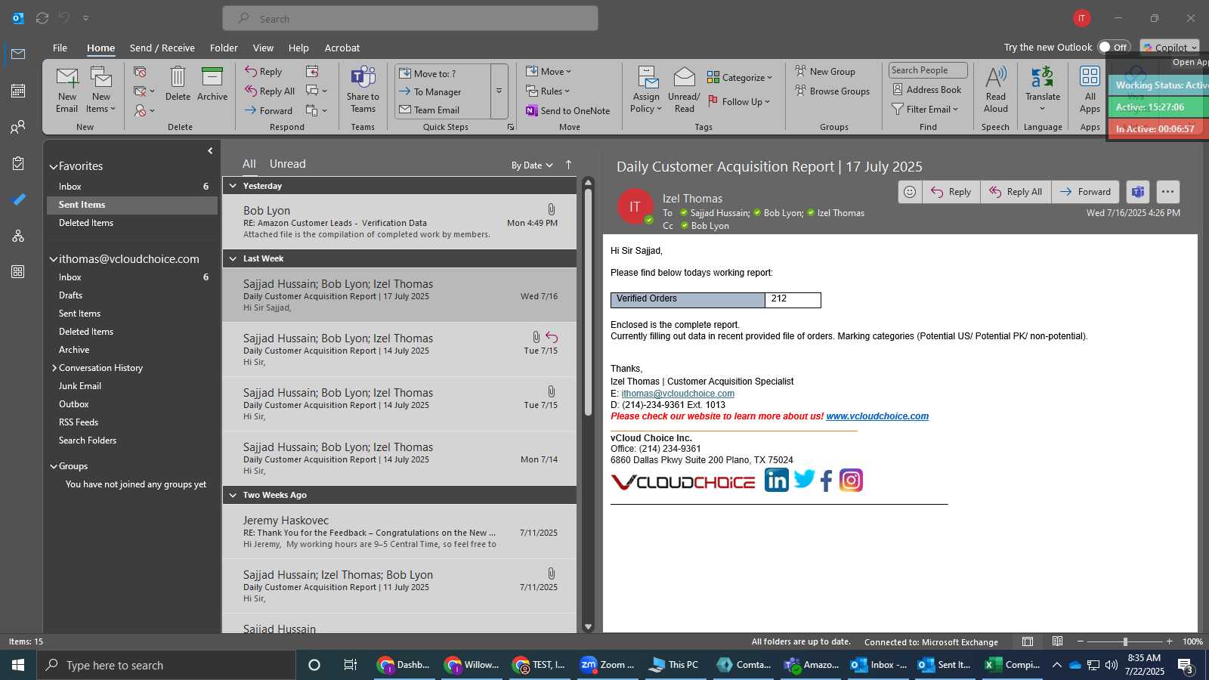Viewport: 1209px width, 680px height.
Task: Open the Filter Email dropdown
Action: [925, 110]
